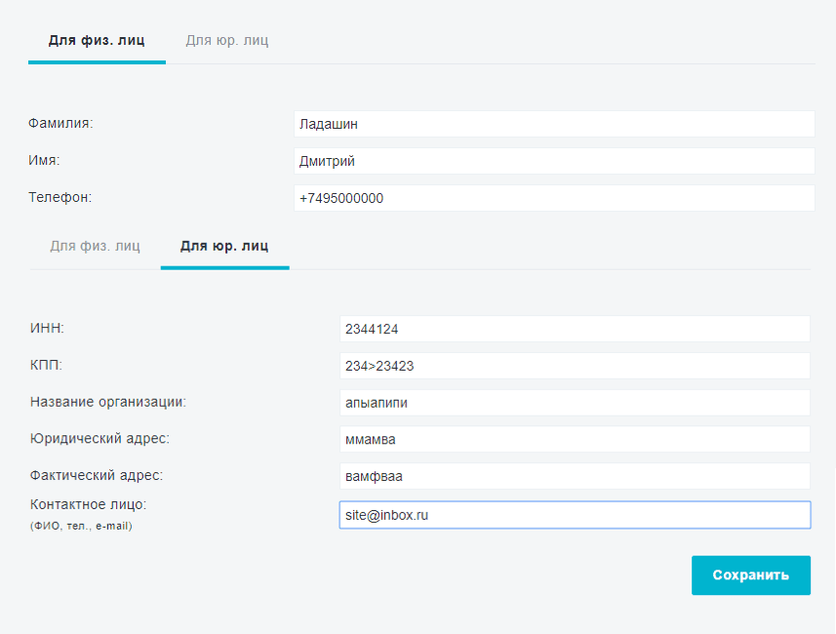Click the 'Телефон:' label
The width and height of the screenshot is (836, 634).
[x=60, y=197]
